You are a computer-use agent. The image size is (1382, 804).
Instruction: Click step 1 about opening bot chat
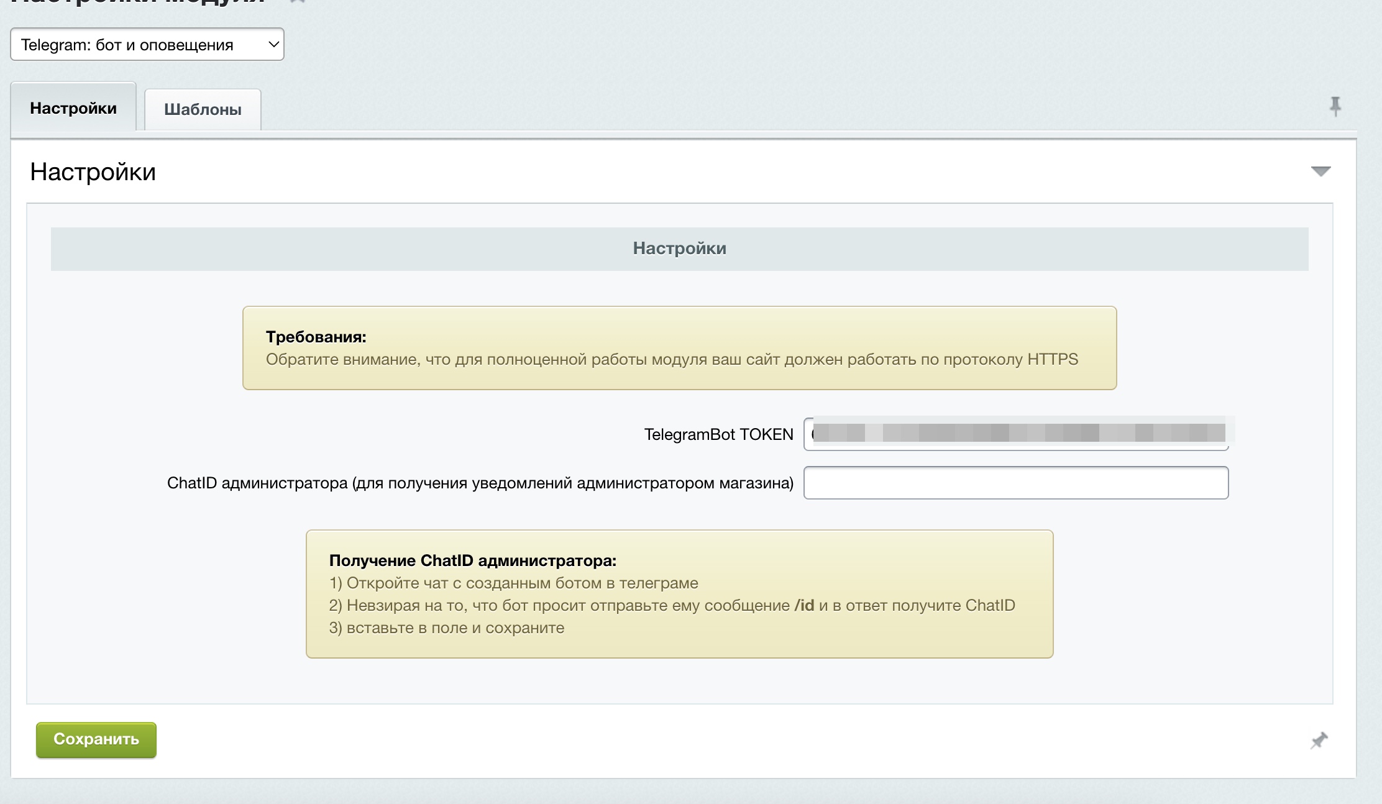513,583
